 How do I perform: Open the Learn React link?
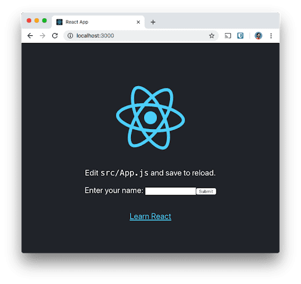point(150,216)
